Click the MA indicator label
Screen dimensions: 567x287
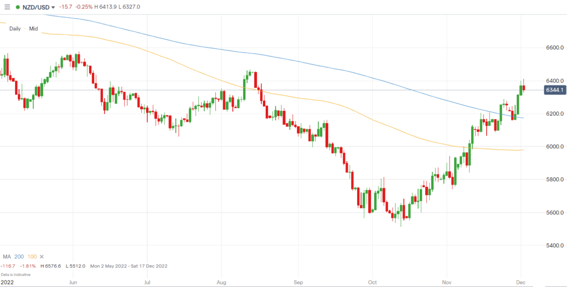click(x=7, y=257)
